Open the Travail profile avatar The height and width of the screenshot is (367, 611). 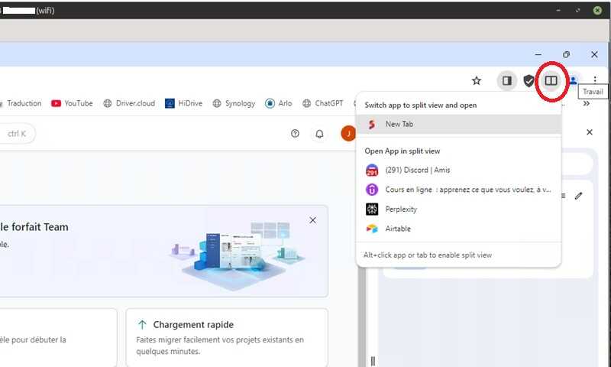tap(574, 81)
